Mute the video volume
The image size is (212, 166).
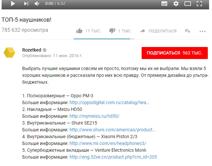click(x=37, y=4)
